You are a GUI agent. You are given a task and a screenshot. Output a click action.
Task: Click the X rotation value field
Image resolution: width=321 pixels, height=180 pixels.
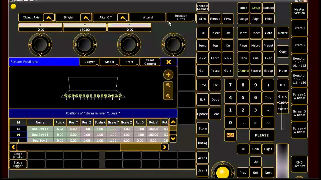click(x=40, y=30)
